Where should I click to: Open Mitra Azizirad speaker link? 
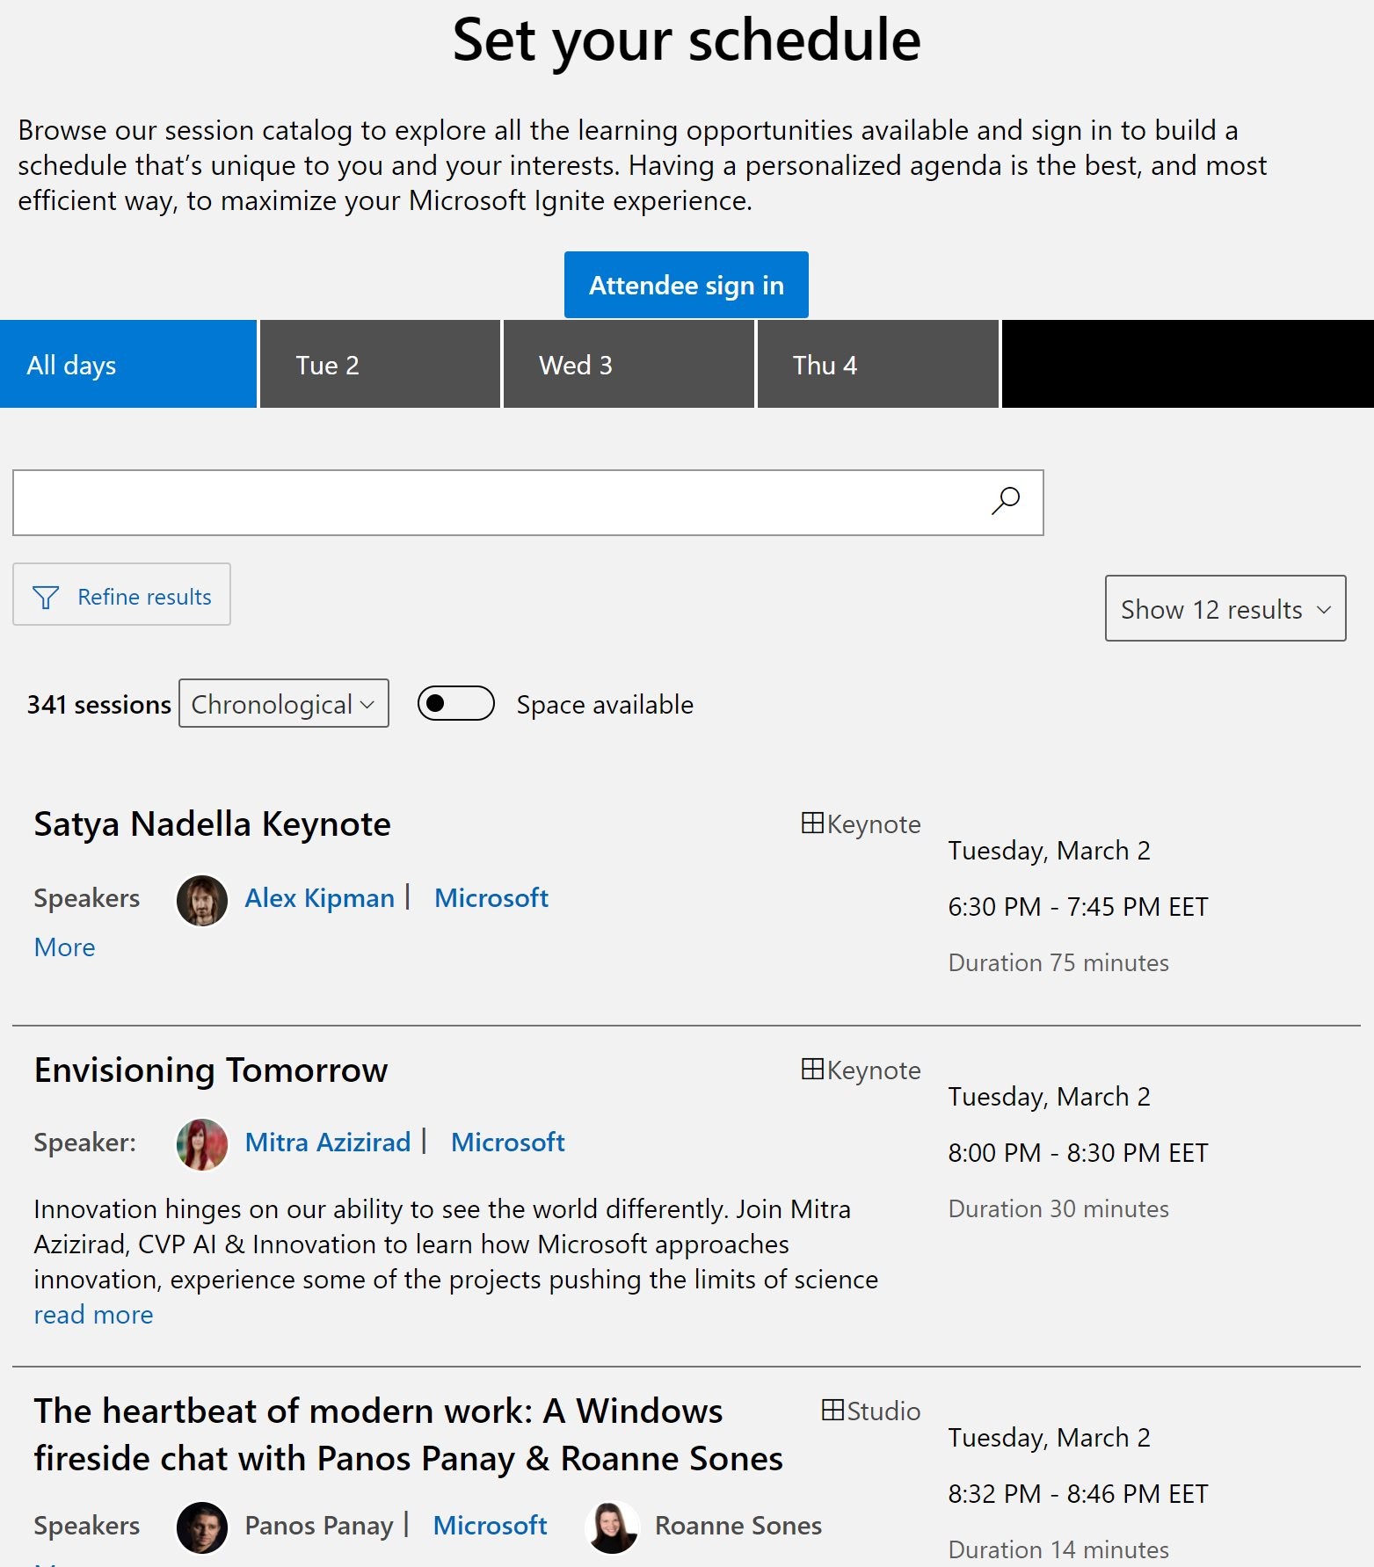328,1143
